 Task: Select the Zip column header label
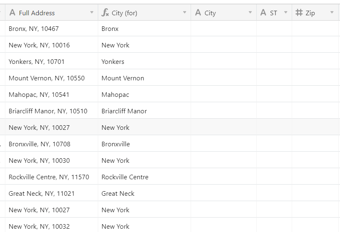coord(310,13)
